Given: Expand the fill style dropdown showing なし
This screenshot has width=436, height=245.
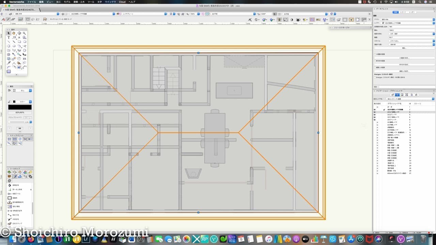Looking at the screenshot, I should pyautogui.click(x=22, y=91).
